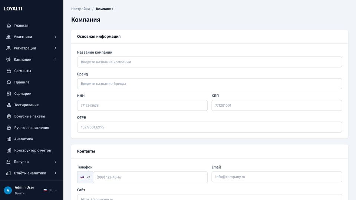Focus the Email input field
Viewport: 356px width, 200px height.
(277, 177)
